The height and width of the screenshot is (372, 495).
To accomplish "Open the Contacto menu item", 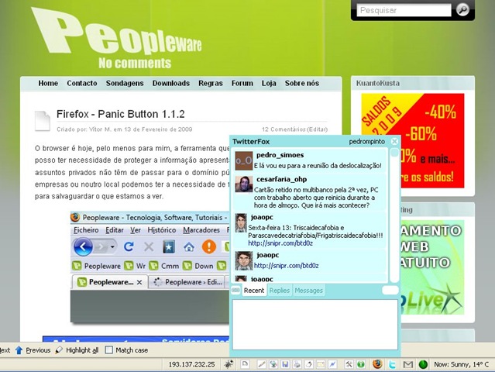I will [x=82, y=83].
